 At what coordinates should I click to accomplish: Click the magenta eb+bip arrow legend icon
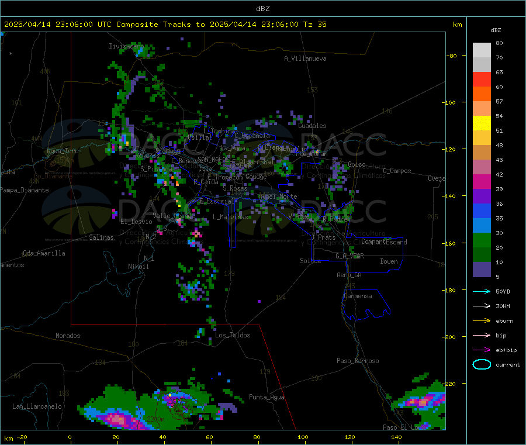pos(482,350)
